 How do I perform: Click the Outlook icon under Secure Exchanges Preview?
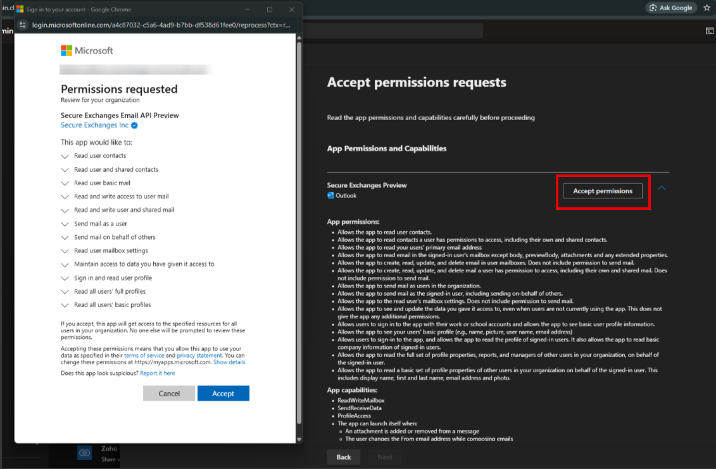point(330,195)
